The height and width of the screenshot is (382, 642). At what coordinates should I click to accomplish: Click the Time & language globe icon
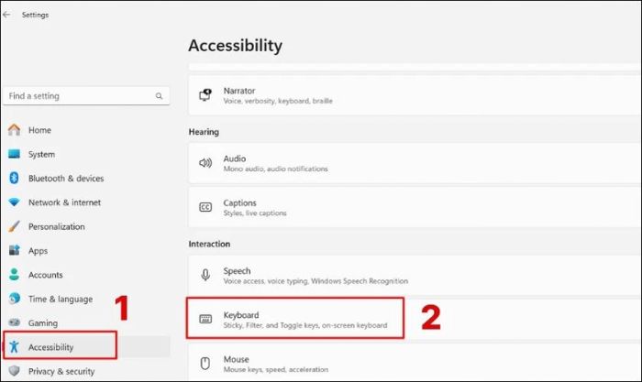click(x=14, y=299)
